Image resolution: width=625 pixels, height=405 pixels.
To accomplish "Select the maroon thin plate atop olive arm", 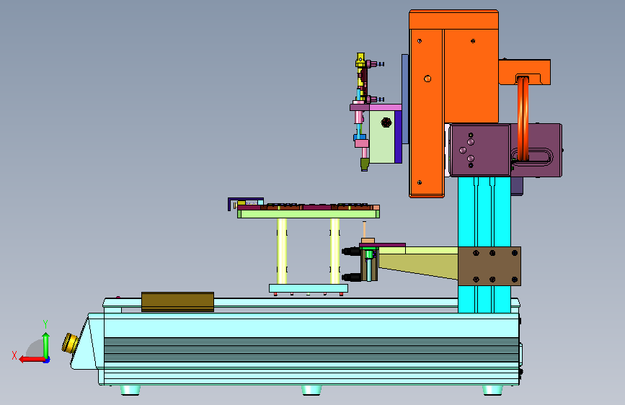I will (383, 245).
